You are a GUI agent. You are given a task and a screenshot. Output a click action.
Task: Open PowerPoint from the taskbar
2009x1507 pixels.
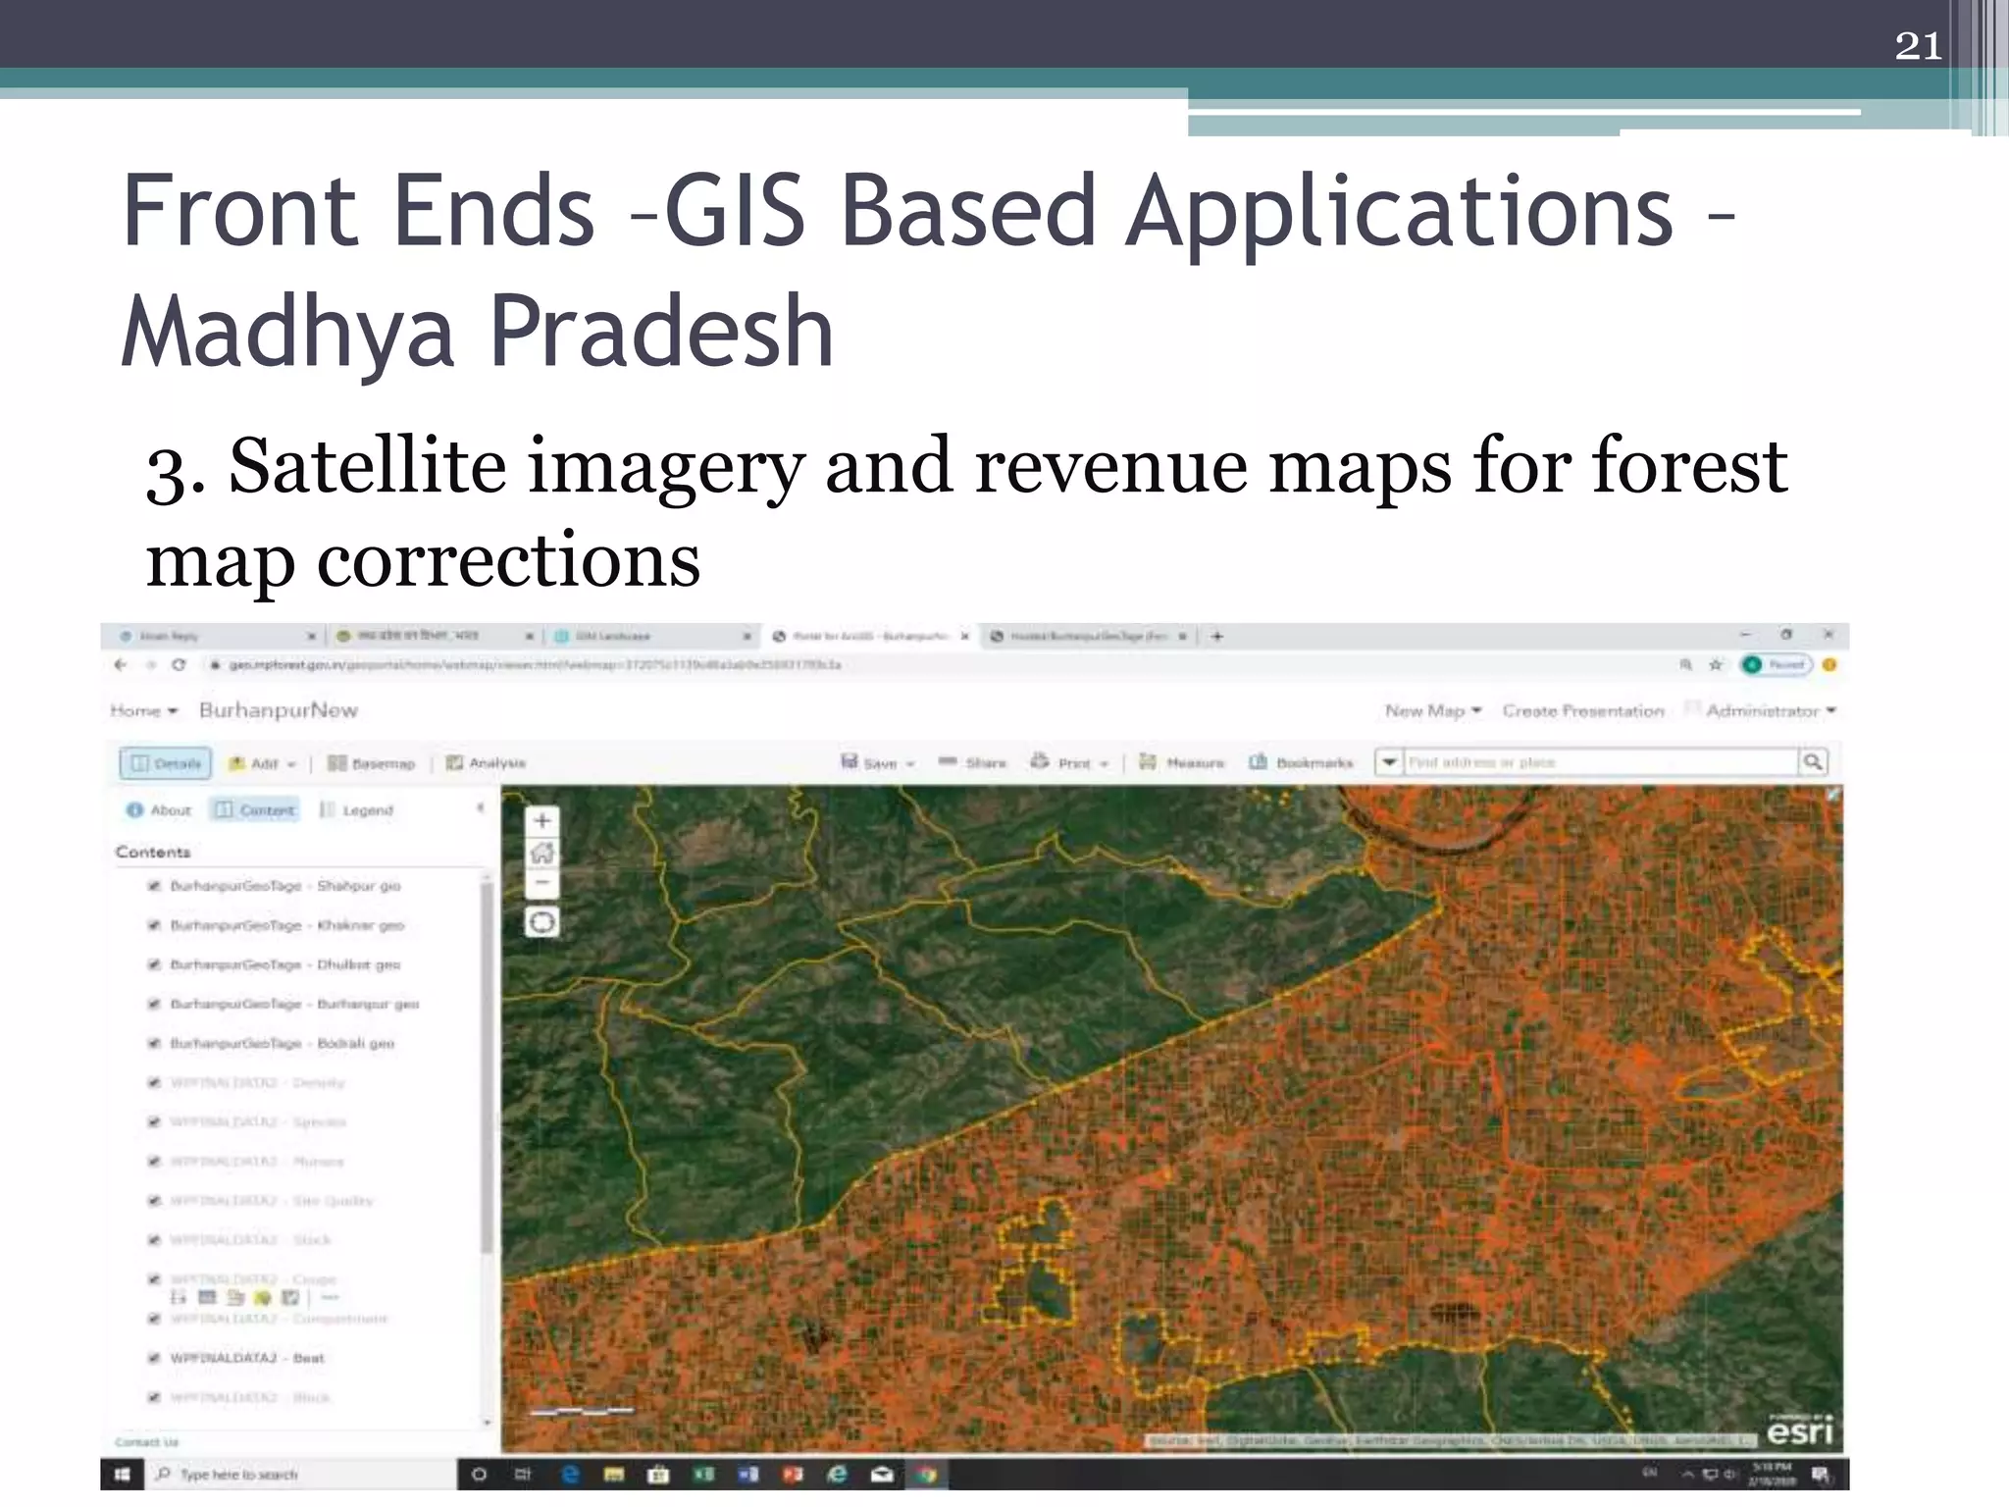point(792,1474)
